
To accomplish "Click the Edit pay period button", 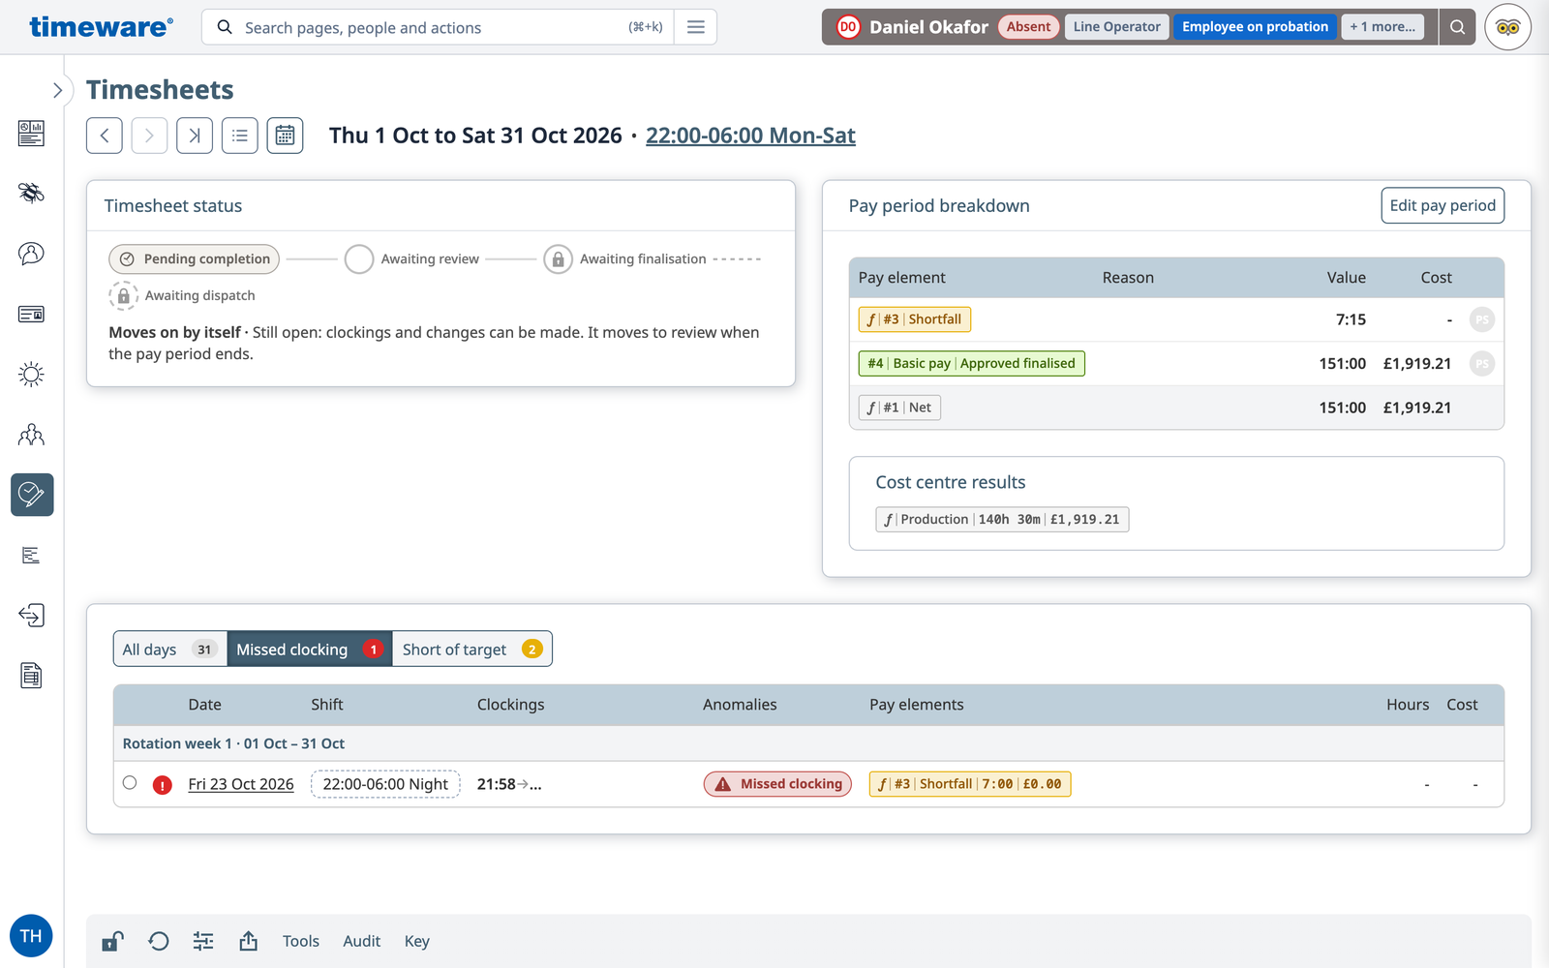I will click(x=1443, y=205).
